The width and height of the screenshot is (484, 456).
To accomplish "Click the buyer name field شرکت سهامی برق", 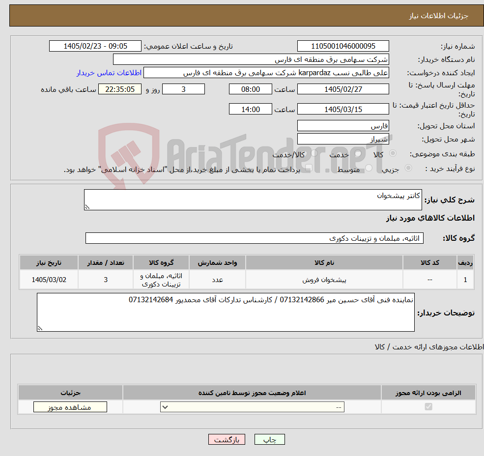I will tap(251, 59).
